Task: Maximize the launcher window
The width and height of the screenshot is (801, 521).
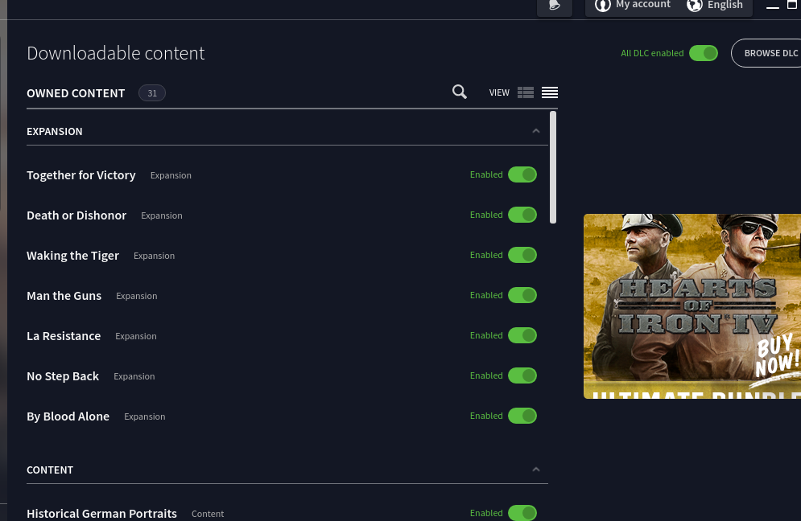Action: (x=792, y=5)
